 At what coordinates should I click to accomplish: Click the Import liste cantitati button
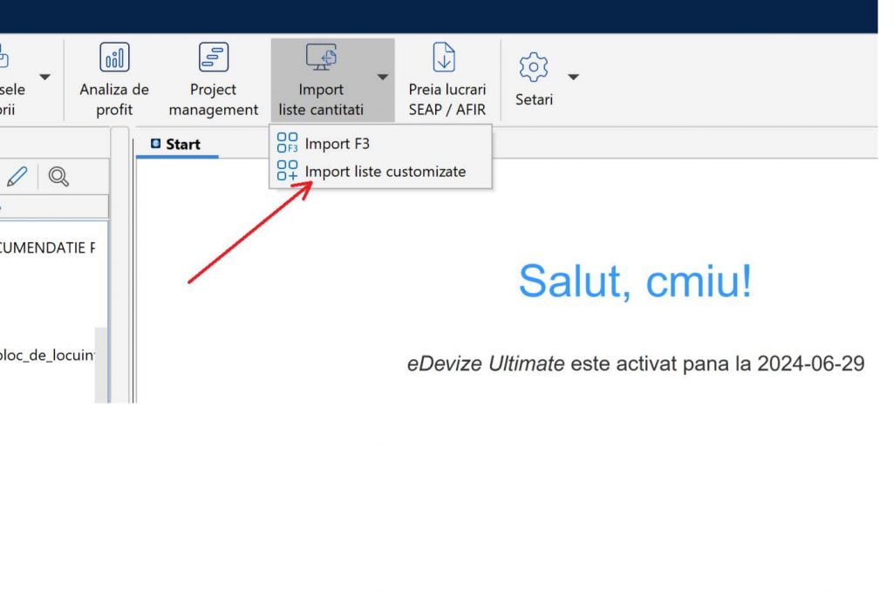(321, 79)
